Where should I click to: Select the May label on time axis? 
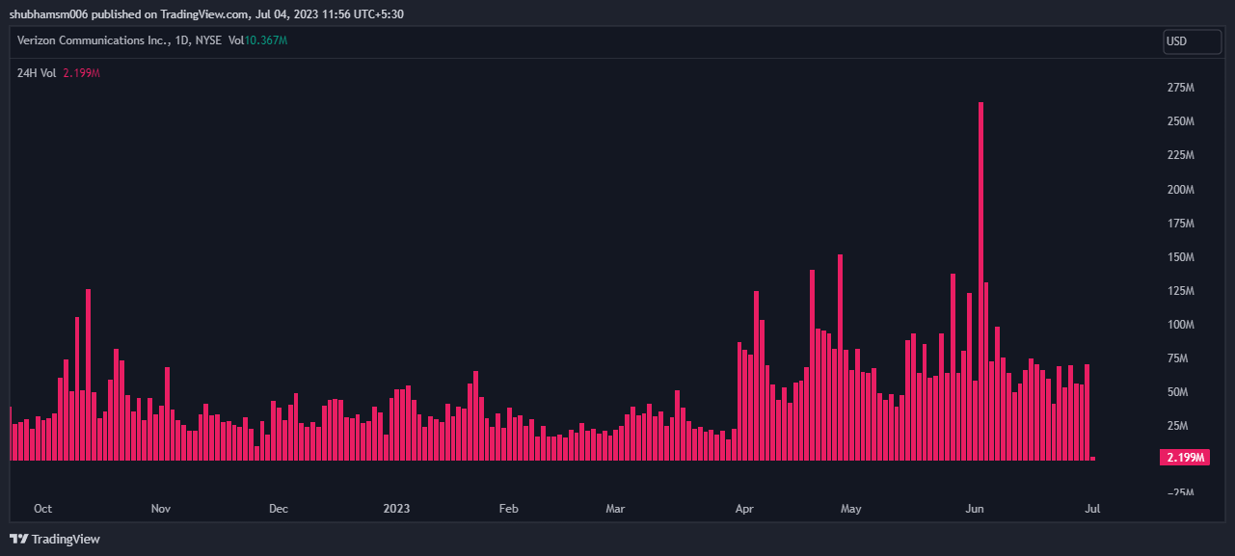click(850, 508)
